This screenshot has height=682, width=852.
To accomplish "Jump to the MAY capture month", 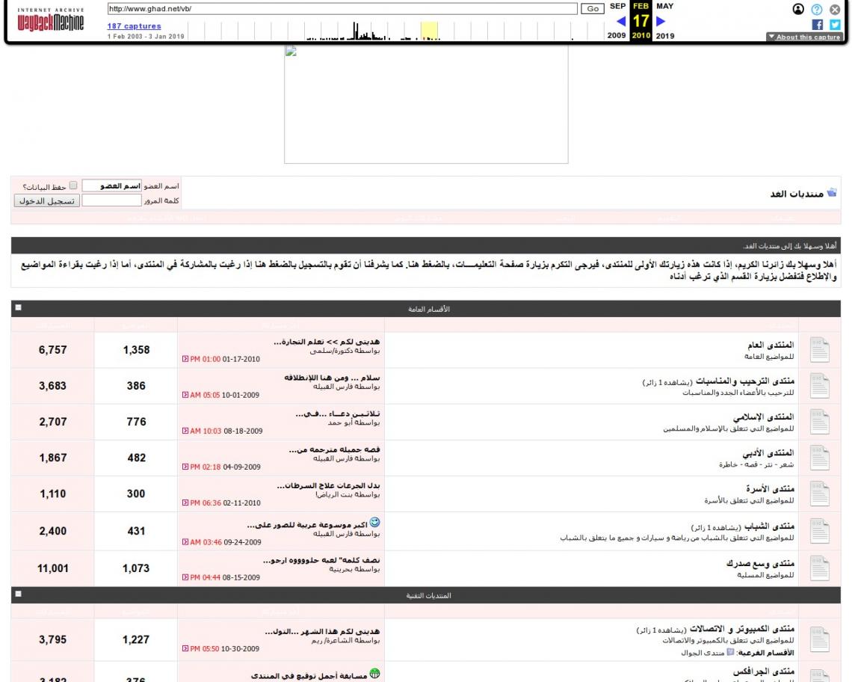I will 664,6.
